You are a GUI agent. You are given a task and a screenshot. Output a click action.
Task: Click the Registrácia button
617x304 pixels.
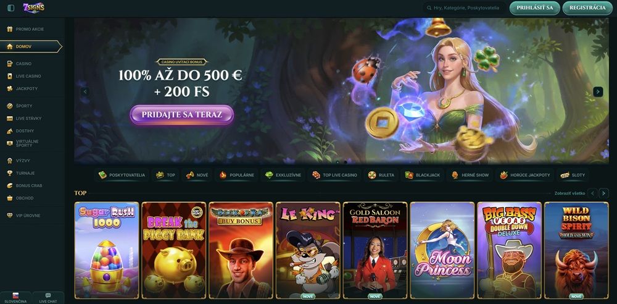point(587,8)
